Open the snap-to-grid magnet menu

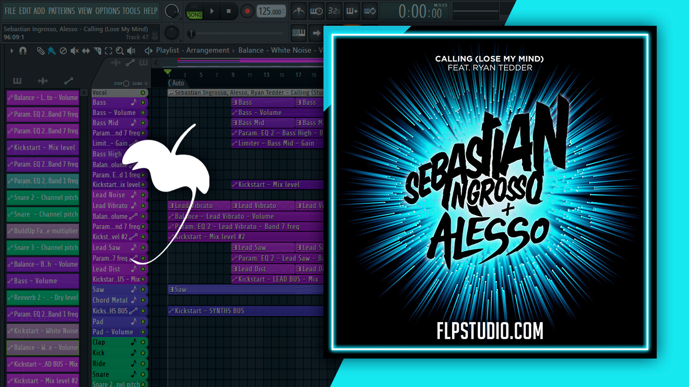pos(23,50)
